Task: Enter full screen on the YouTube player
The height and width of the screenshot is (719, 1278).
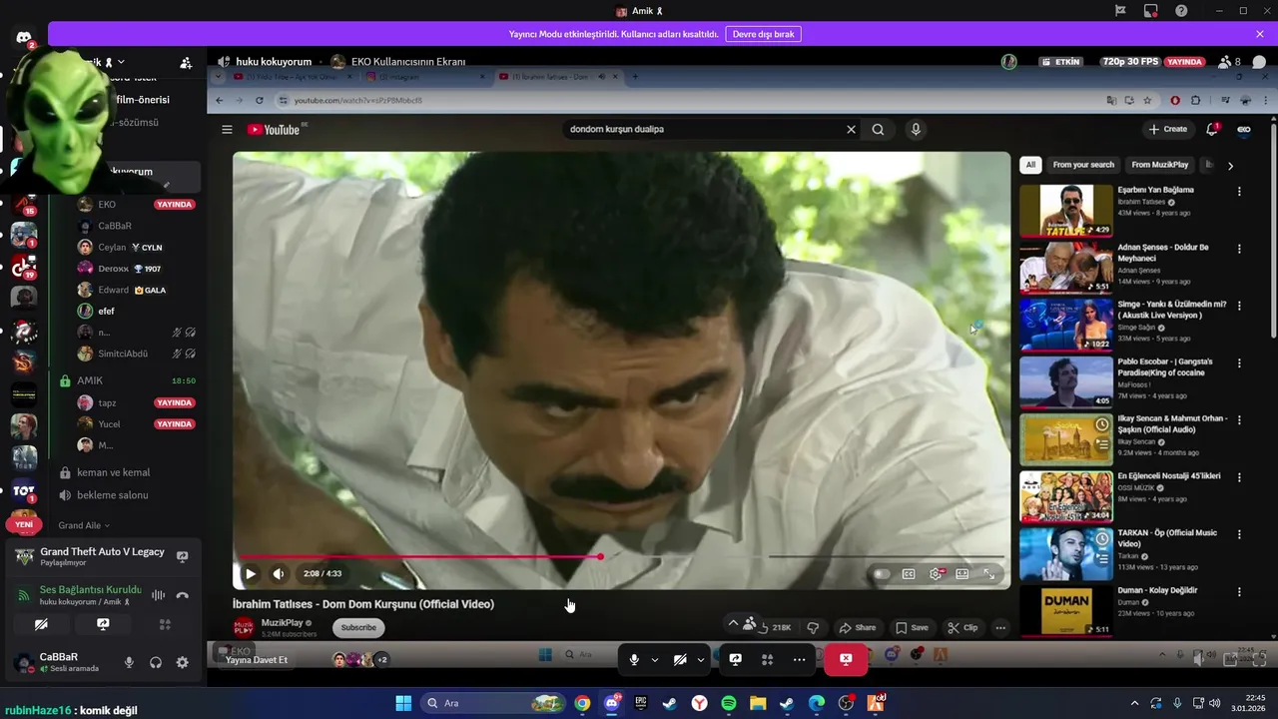Action: tap(988, 574)
